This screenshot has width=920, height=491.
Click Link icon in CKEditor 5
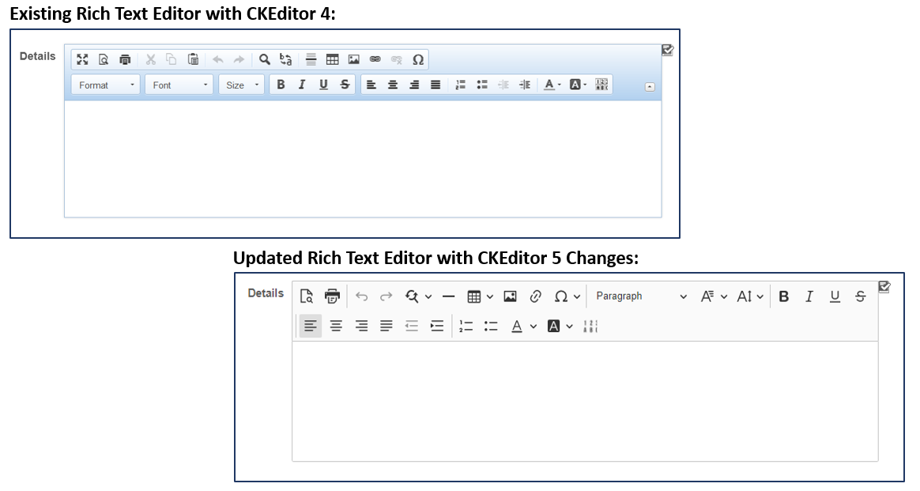click(x=535, y=296)
